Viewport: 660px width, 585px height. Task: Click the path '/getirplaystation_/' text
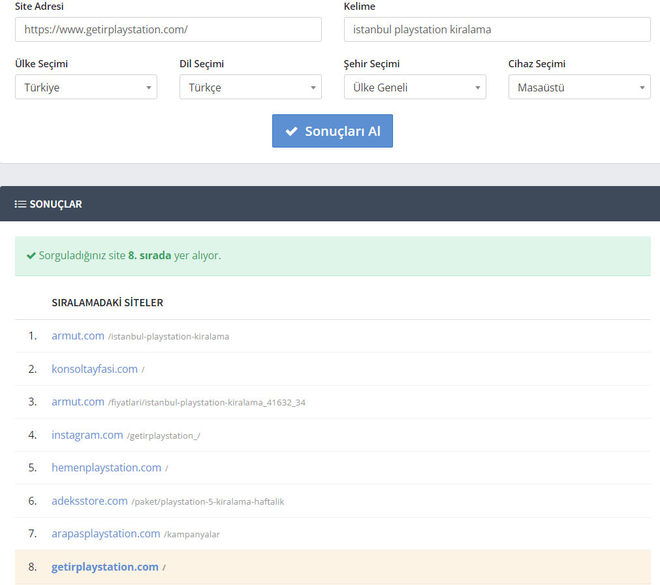pos(163,436)
